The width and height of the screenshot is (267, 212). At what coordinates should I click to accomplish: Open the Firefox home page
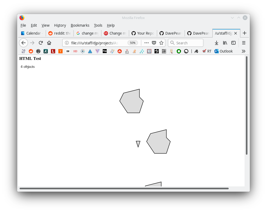click(49, 43)
